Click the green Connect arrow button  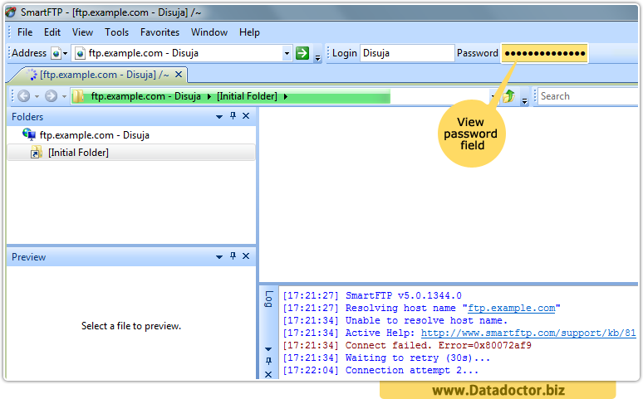click(x=302, y=53)
